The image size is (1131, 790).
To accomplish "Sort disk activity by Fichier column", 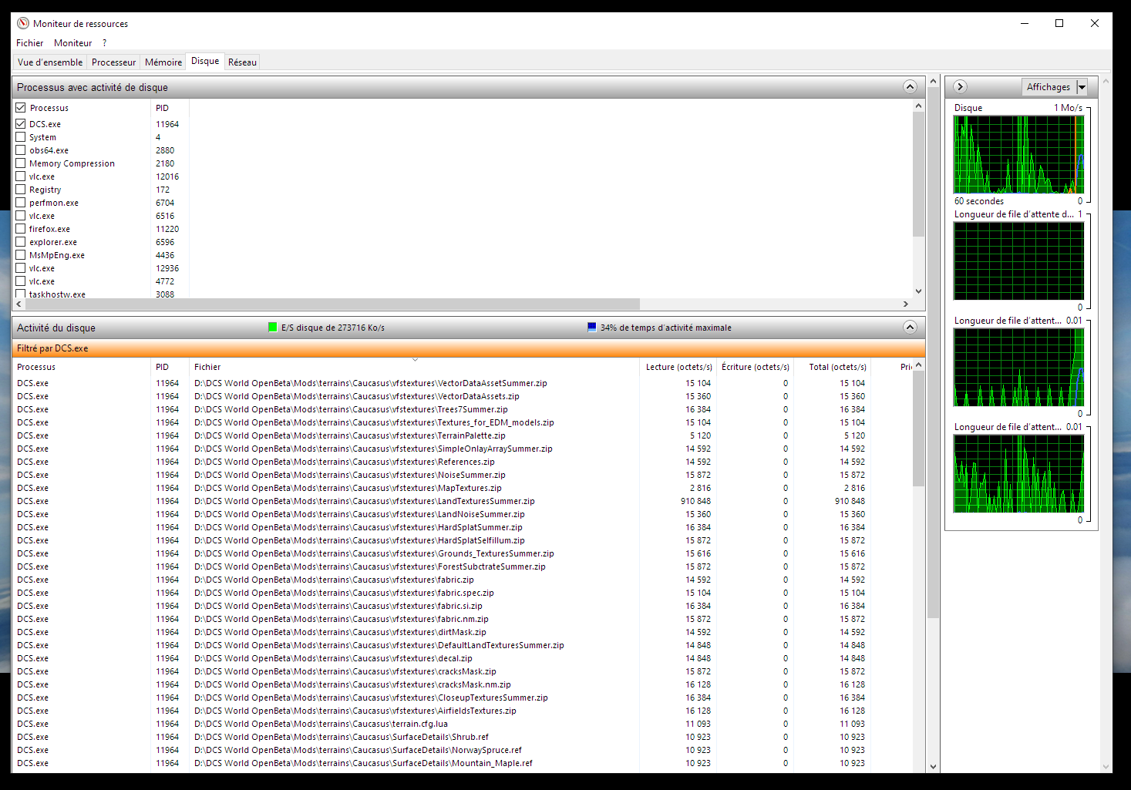I will [x=414, y=367].
